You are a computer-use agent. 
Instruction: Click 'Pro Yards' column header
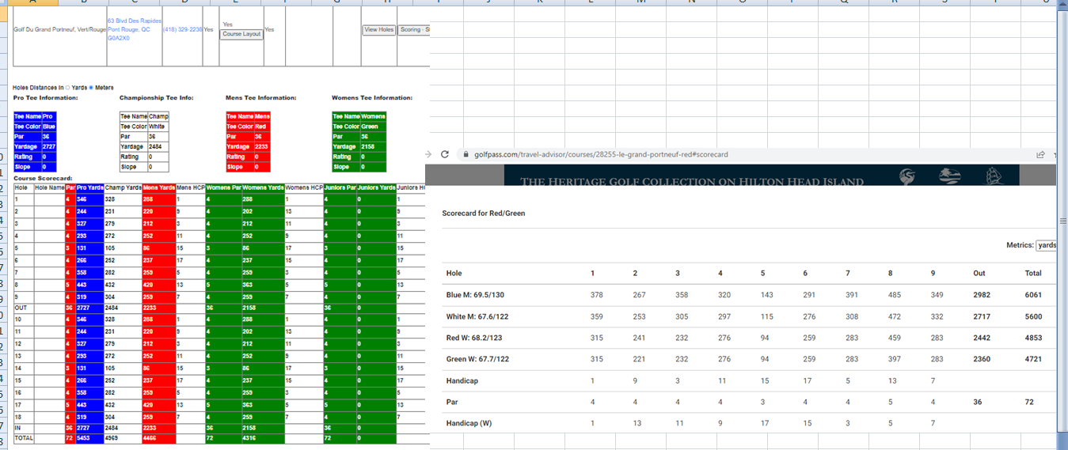pyautogui.click(x=90, y=187)
